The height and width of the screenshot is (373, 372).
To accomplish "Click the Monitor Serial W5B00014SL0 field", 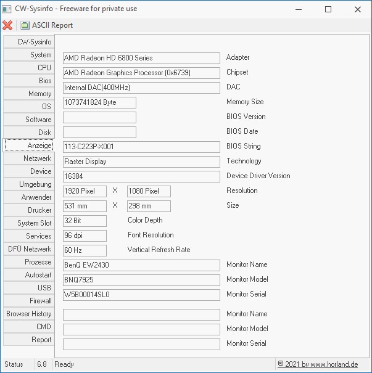I will (x=141, y=295).
